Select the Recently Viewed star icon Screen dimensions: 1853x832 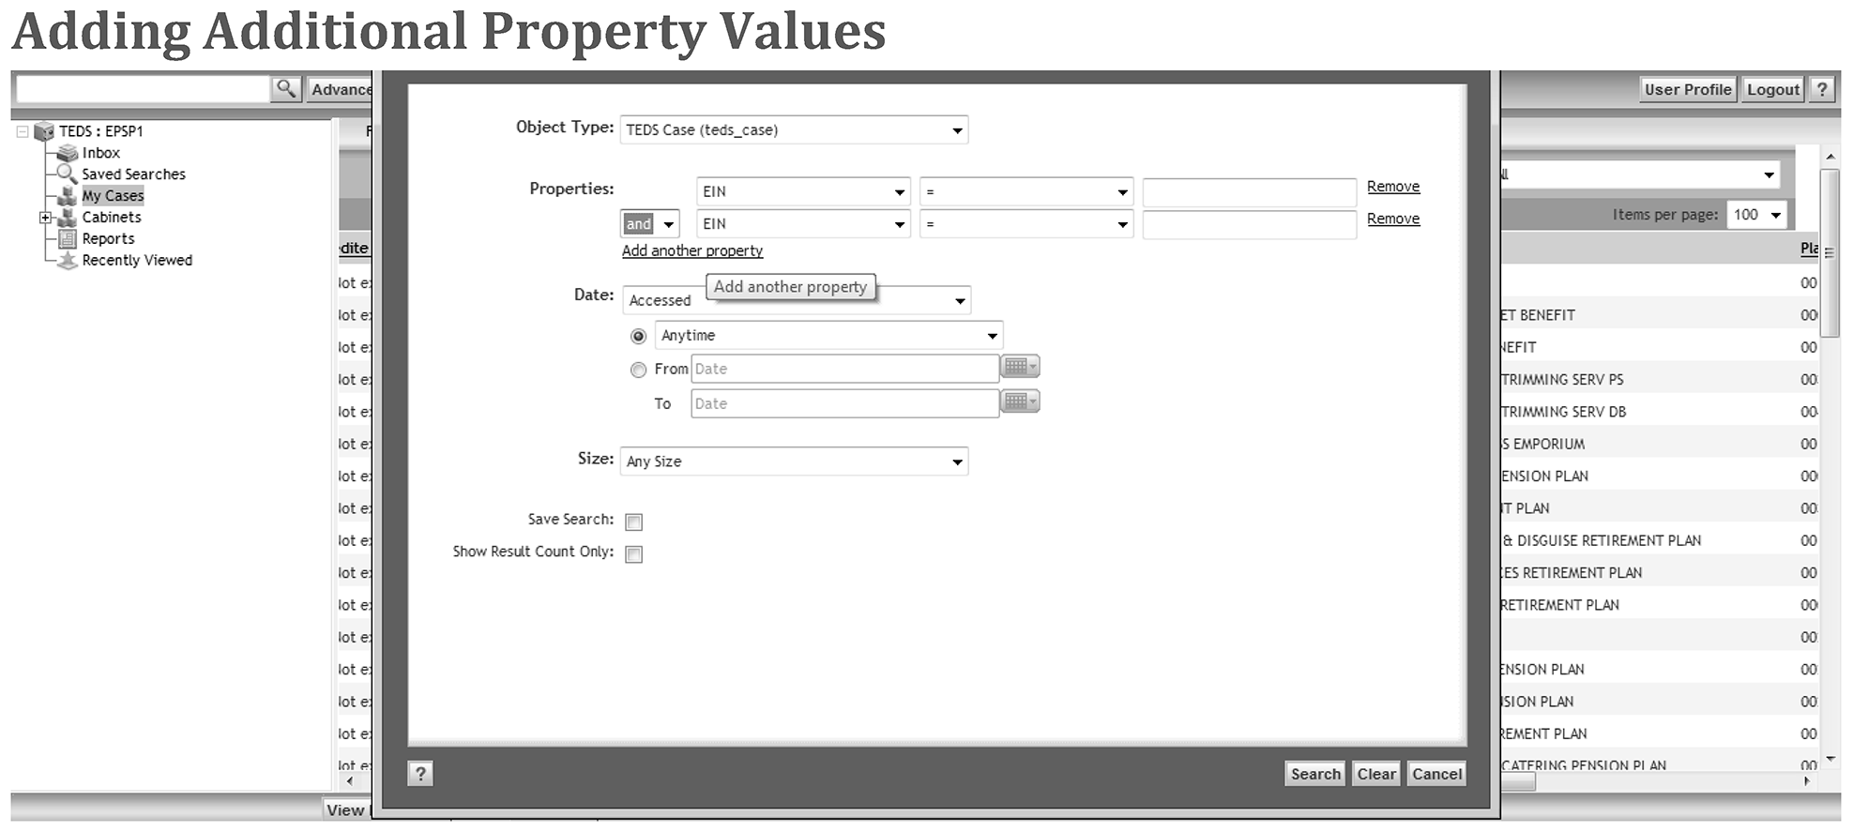[x=68, y=261]
